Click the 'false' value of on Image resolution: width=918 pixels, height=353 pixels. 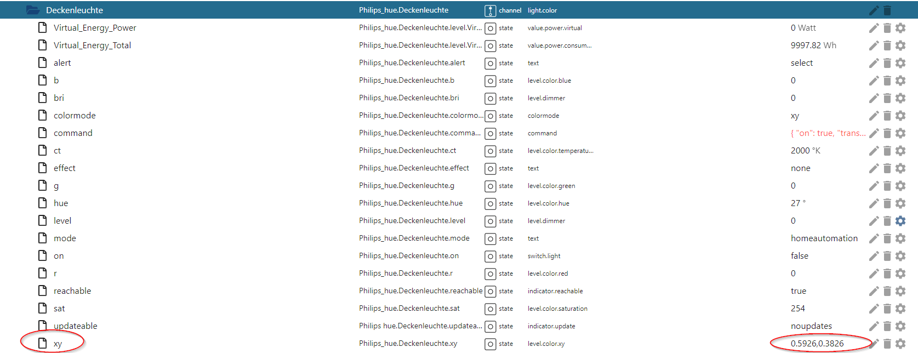800,256
